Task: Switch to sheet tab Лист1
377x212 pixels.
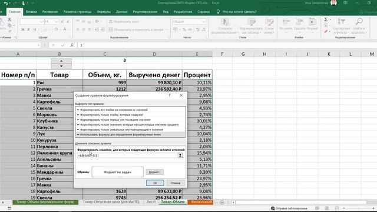Action: click(x=151, y=202)
